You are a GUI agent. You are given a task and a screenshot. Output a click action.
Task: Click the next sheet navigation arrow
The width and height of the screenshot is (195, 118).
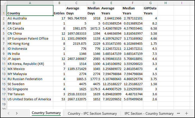pos(17,113)
